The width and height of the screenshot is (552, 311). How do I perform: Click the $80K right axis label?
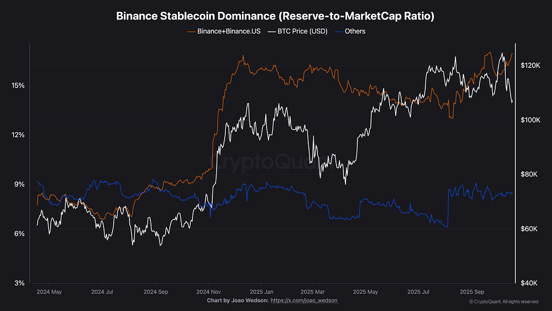(x=529, y=174)
